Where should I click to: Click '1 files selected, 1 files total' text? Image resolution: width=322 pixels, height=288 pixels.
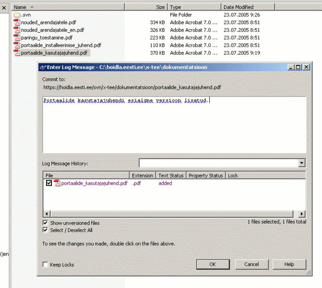point(276,222)
